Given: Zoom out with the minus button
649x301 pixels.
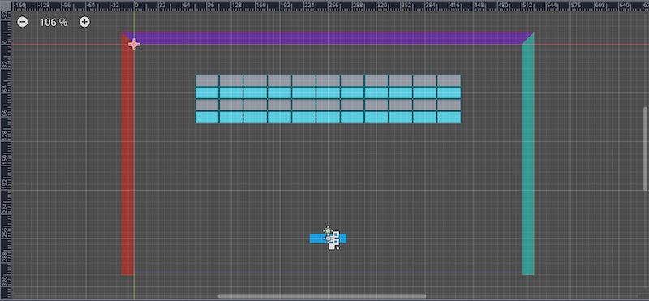Looking at the screenshot, I should (x=23, y=22).
